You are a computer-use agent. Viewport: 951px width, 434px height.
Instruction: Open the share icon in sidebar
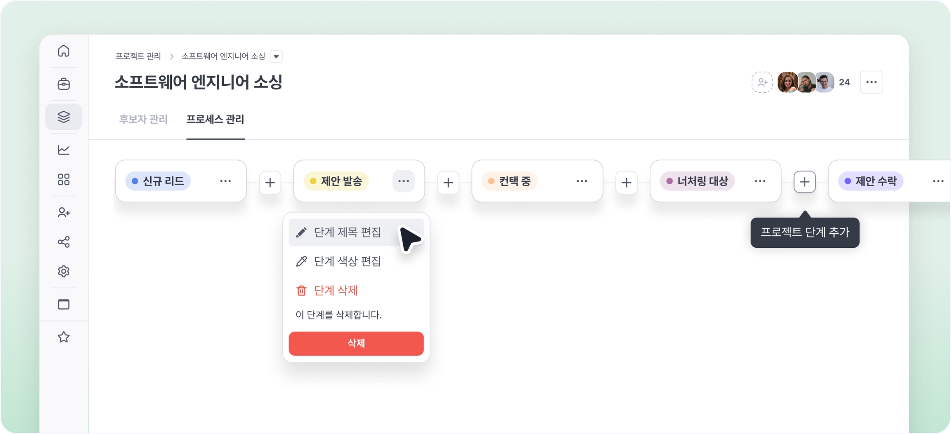64,242
